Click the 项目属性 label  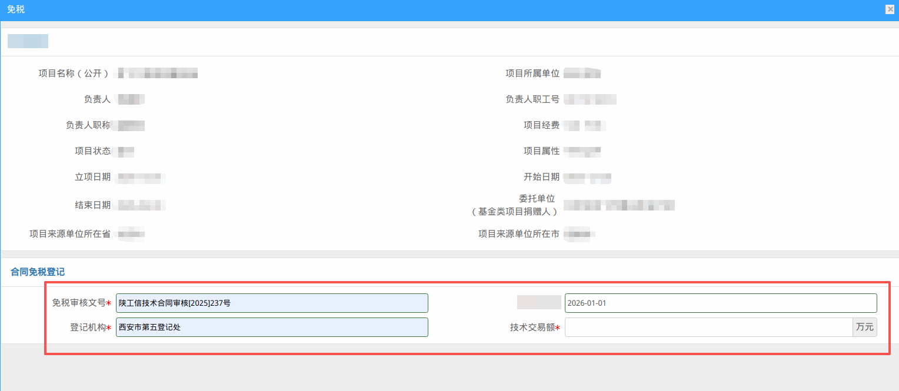coord(541,151)
